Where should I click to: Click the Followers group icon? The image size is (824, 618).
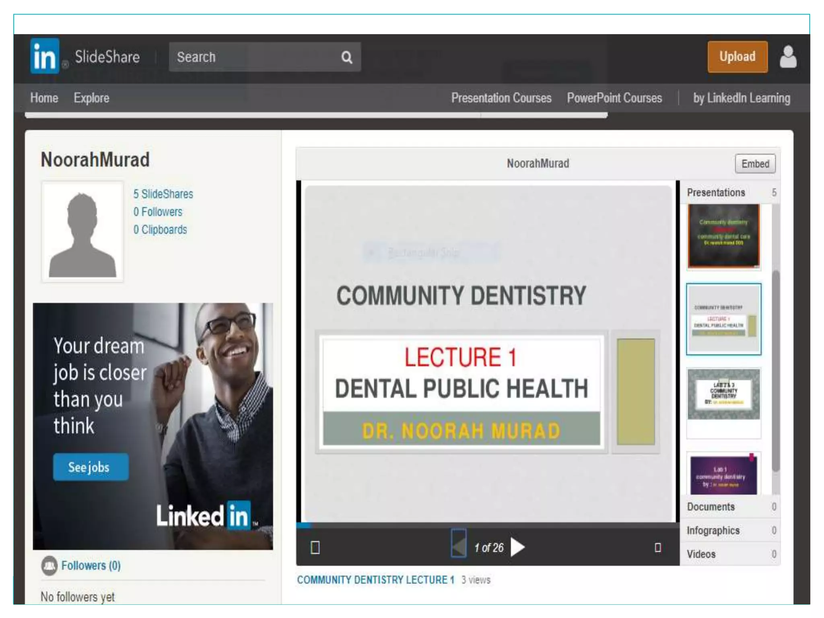pos(49,566)
